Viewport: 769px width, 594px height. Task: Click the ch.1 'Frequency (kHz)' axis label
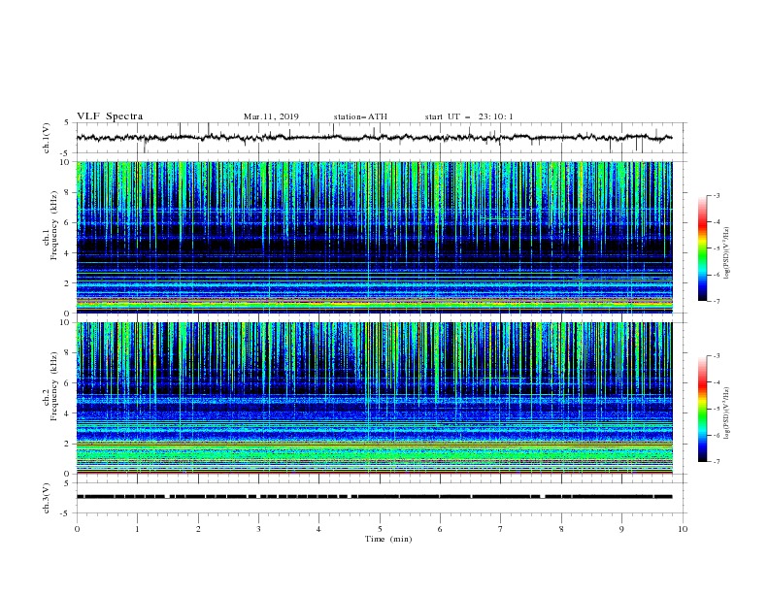[x=54, y=223]
